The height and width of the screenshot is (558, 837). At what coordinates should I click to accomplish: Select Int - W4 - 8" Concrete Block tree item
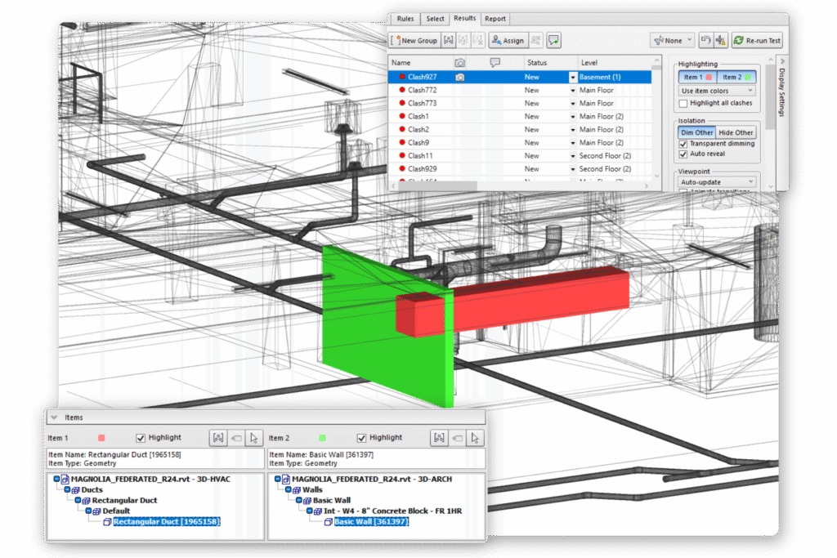(392, 511)
